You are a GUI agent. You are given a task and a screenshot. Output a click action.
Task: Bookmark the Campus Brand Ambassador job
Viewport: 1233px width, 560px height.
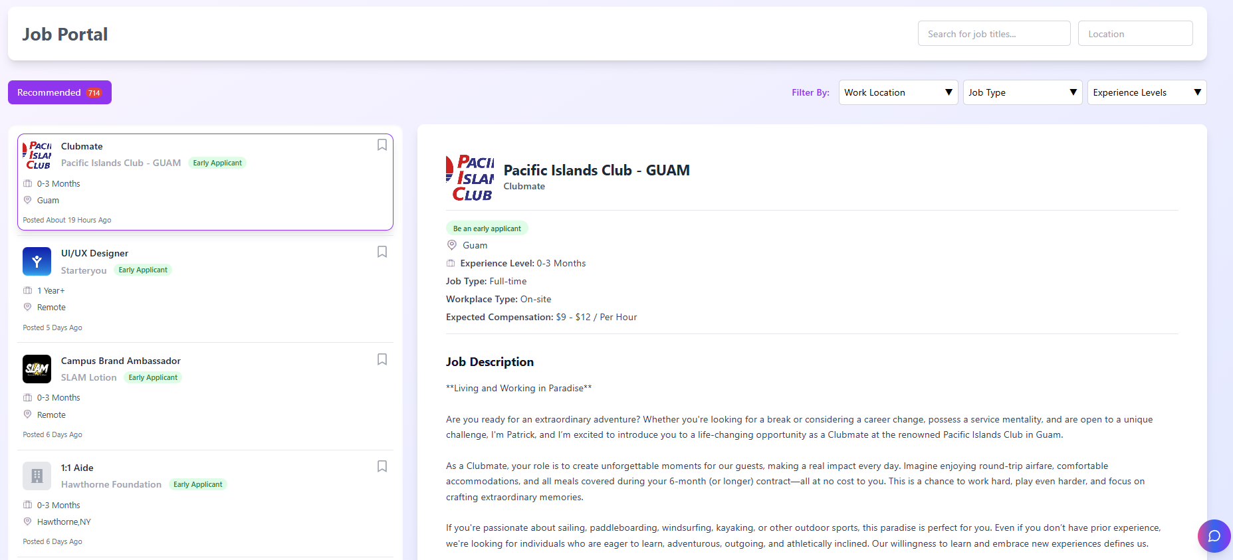click(x=382, y=359)
